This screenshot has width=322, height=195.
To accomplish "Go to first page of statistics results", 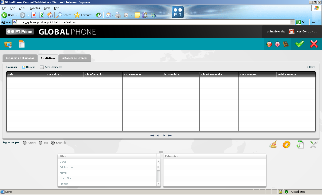I will click(x=152, y=135).
